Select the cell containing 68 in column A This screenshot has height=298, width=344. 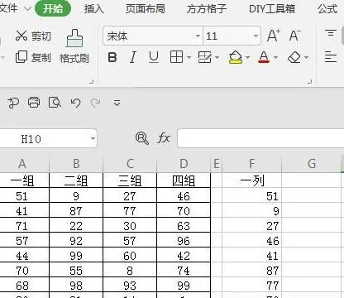(x=24, y=285)
